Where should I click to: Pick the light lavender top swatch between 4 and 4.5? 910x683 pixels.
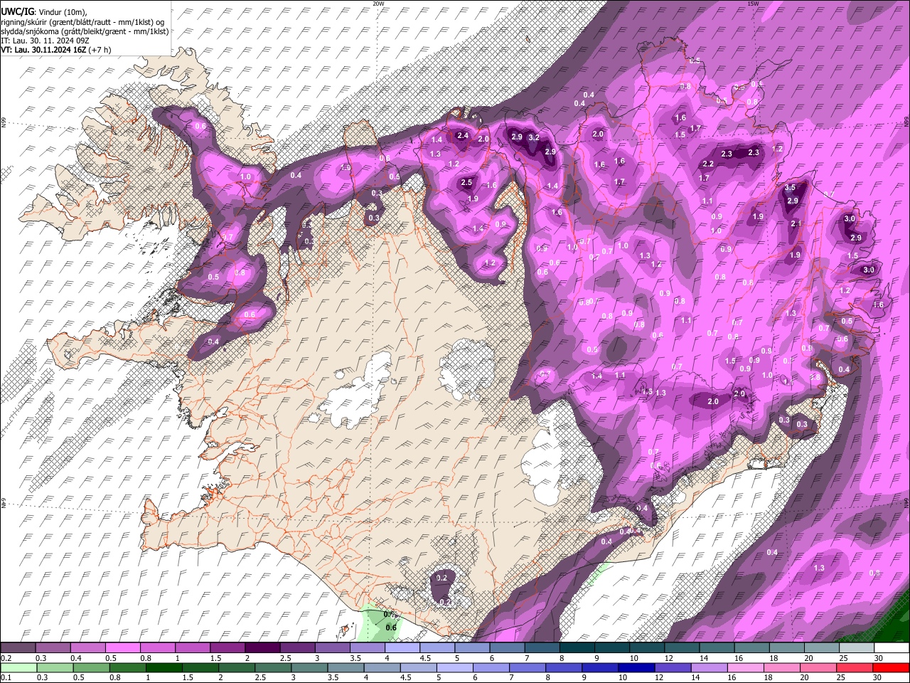point(402,648)
